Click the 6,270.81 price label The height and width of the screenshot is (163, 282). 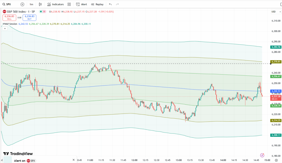coord(276,62)
